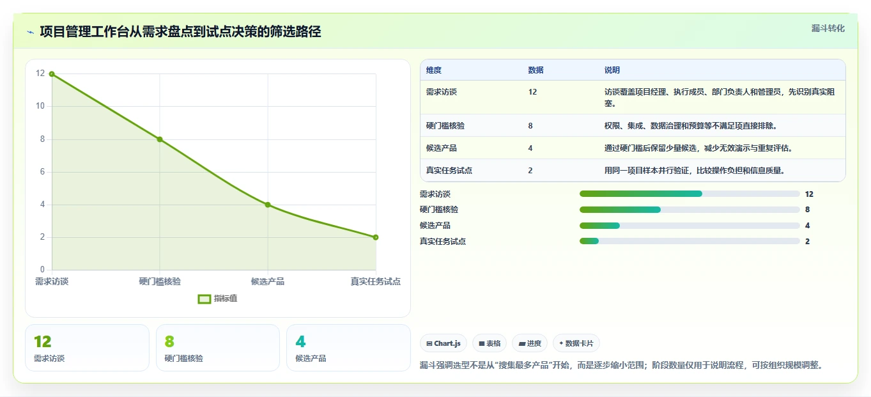The height and width of the screenshot is (397, 871).
Task: Click the 进度 tag chip
Action: pos(530,343)
